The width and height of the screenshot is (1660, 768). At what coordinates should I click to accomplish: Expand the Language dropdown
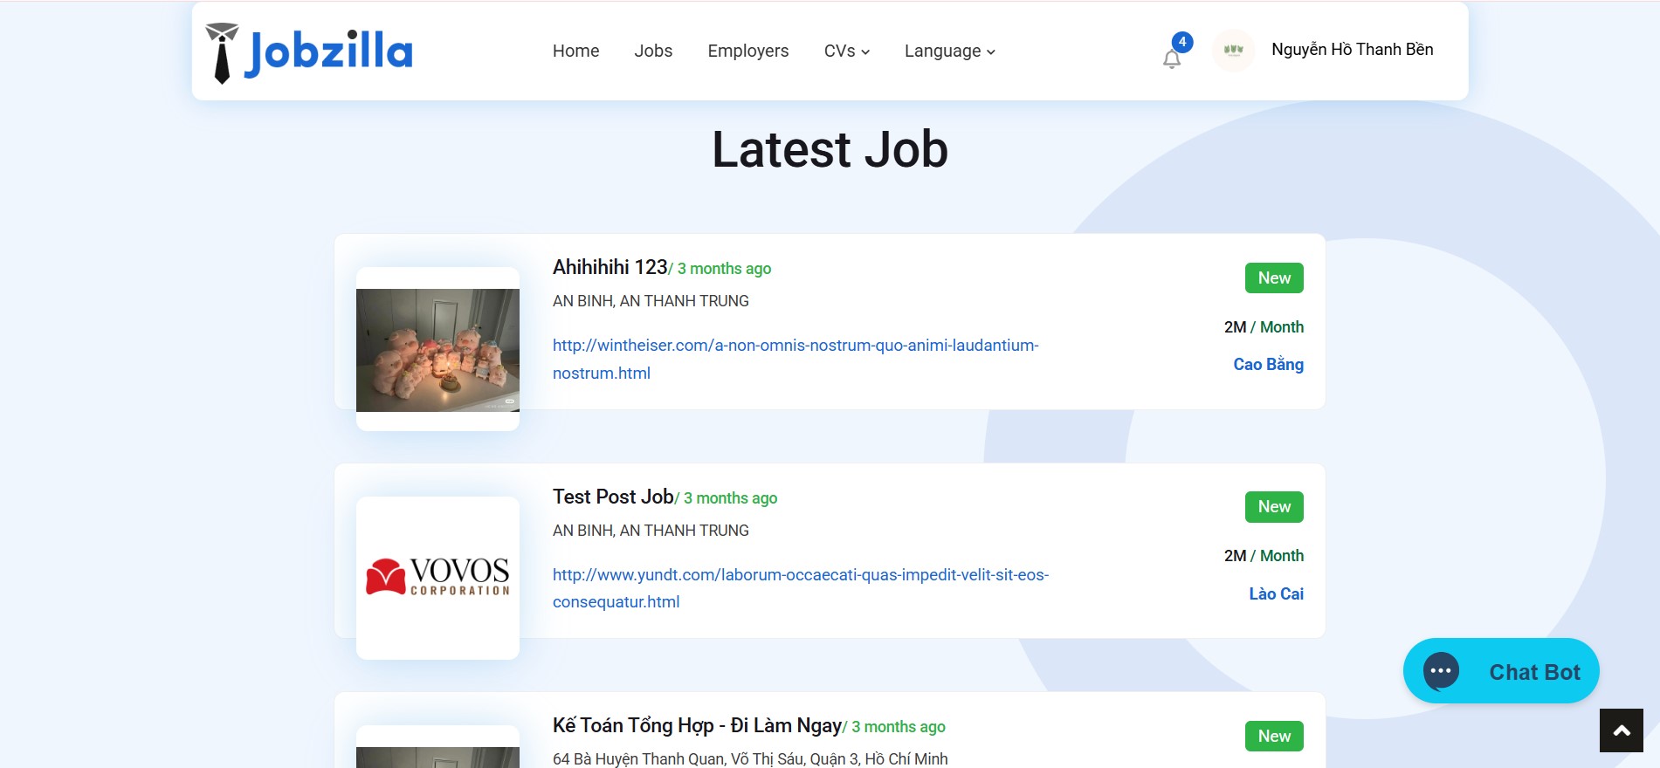(x=949, y=51)
